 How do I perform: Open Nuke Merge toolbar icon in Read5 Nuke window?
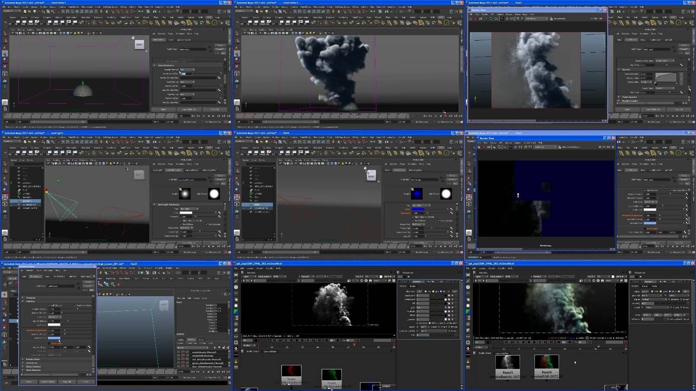[468, 318]
